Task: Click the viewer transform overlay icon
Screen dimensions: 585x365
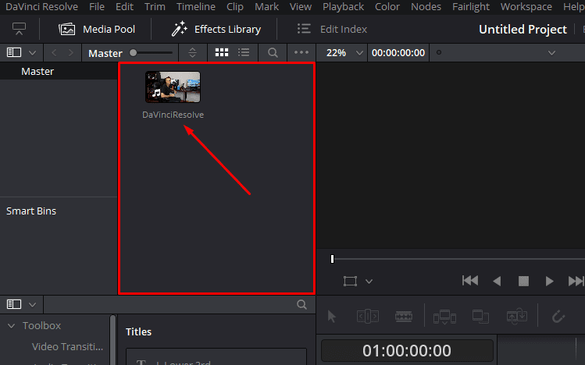Action: [x=350, y=281]
